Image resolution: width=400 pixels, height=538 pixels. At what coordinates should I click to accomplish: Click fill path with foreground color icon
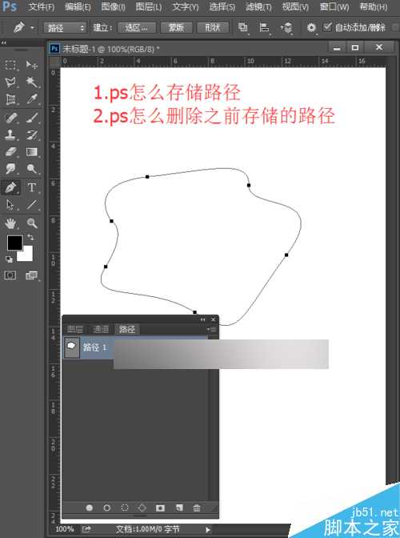[x=90, y=508]
